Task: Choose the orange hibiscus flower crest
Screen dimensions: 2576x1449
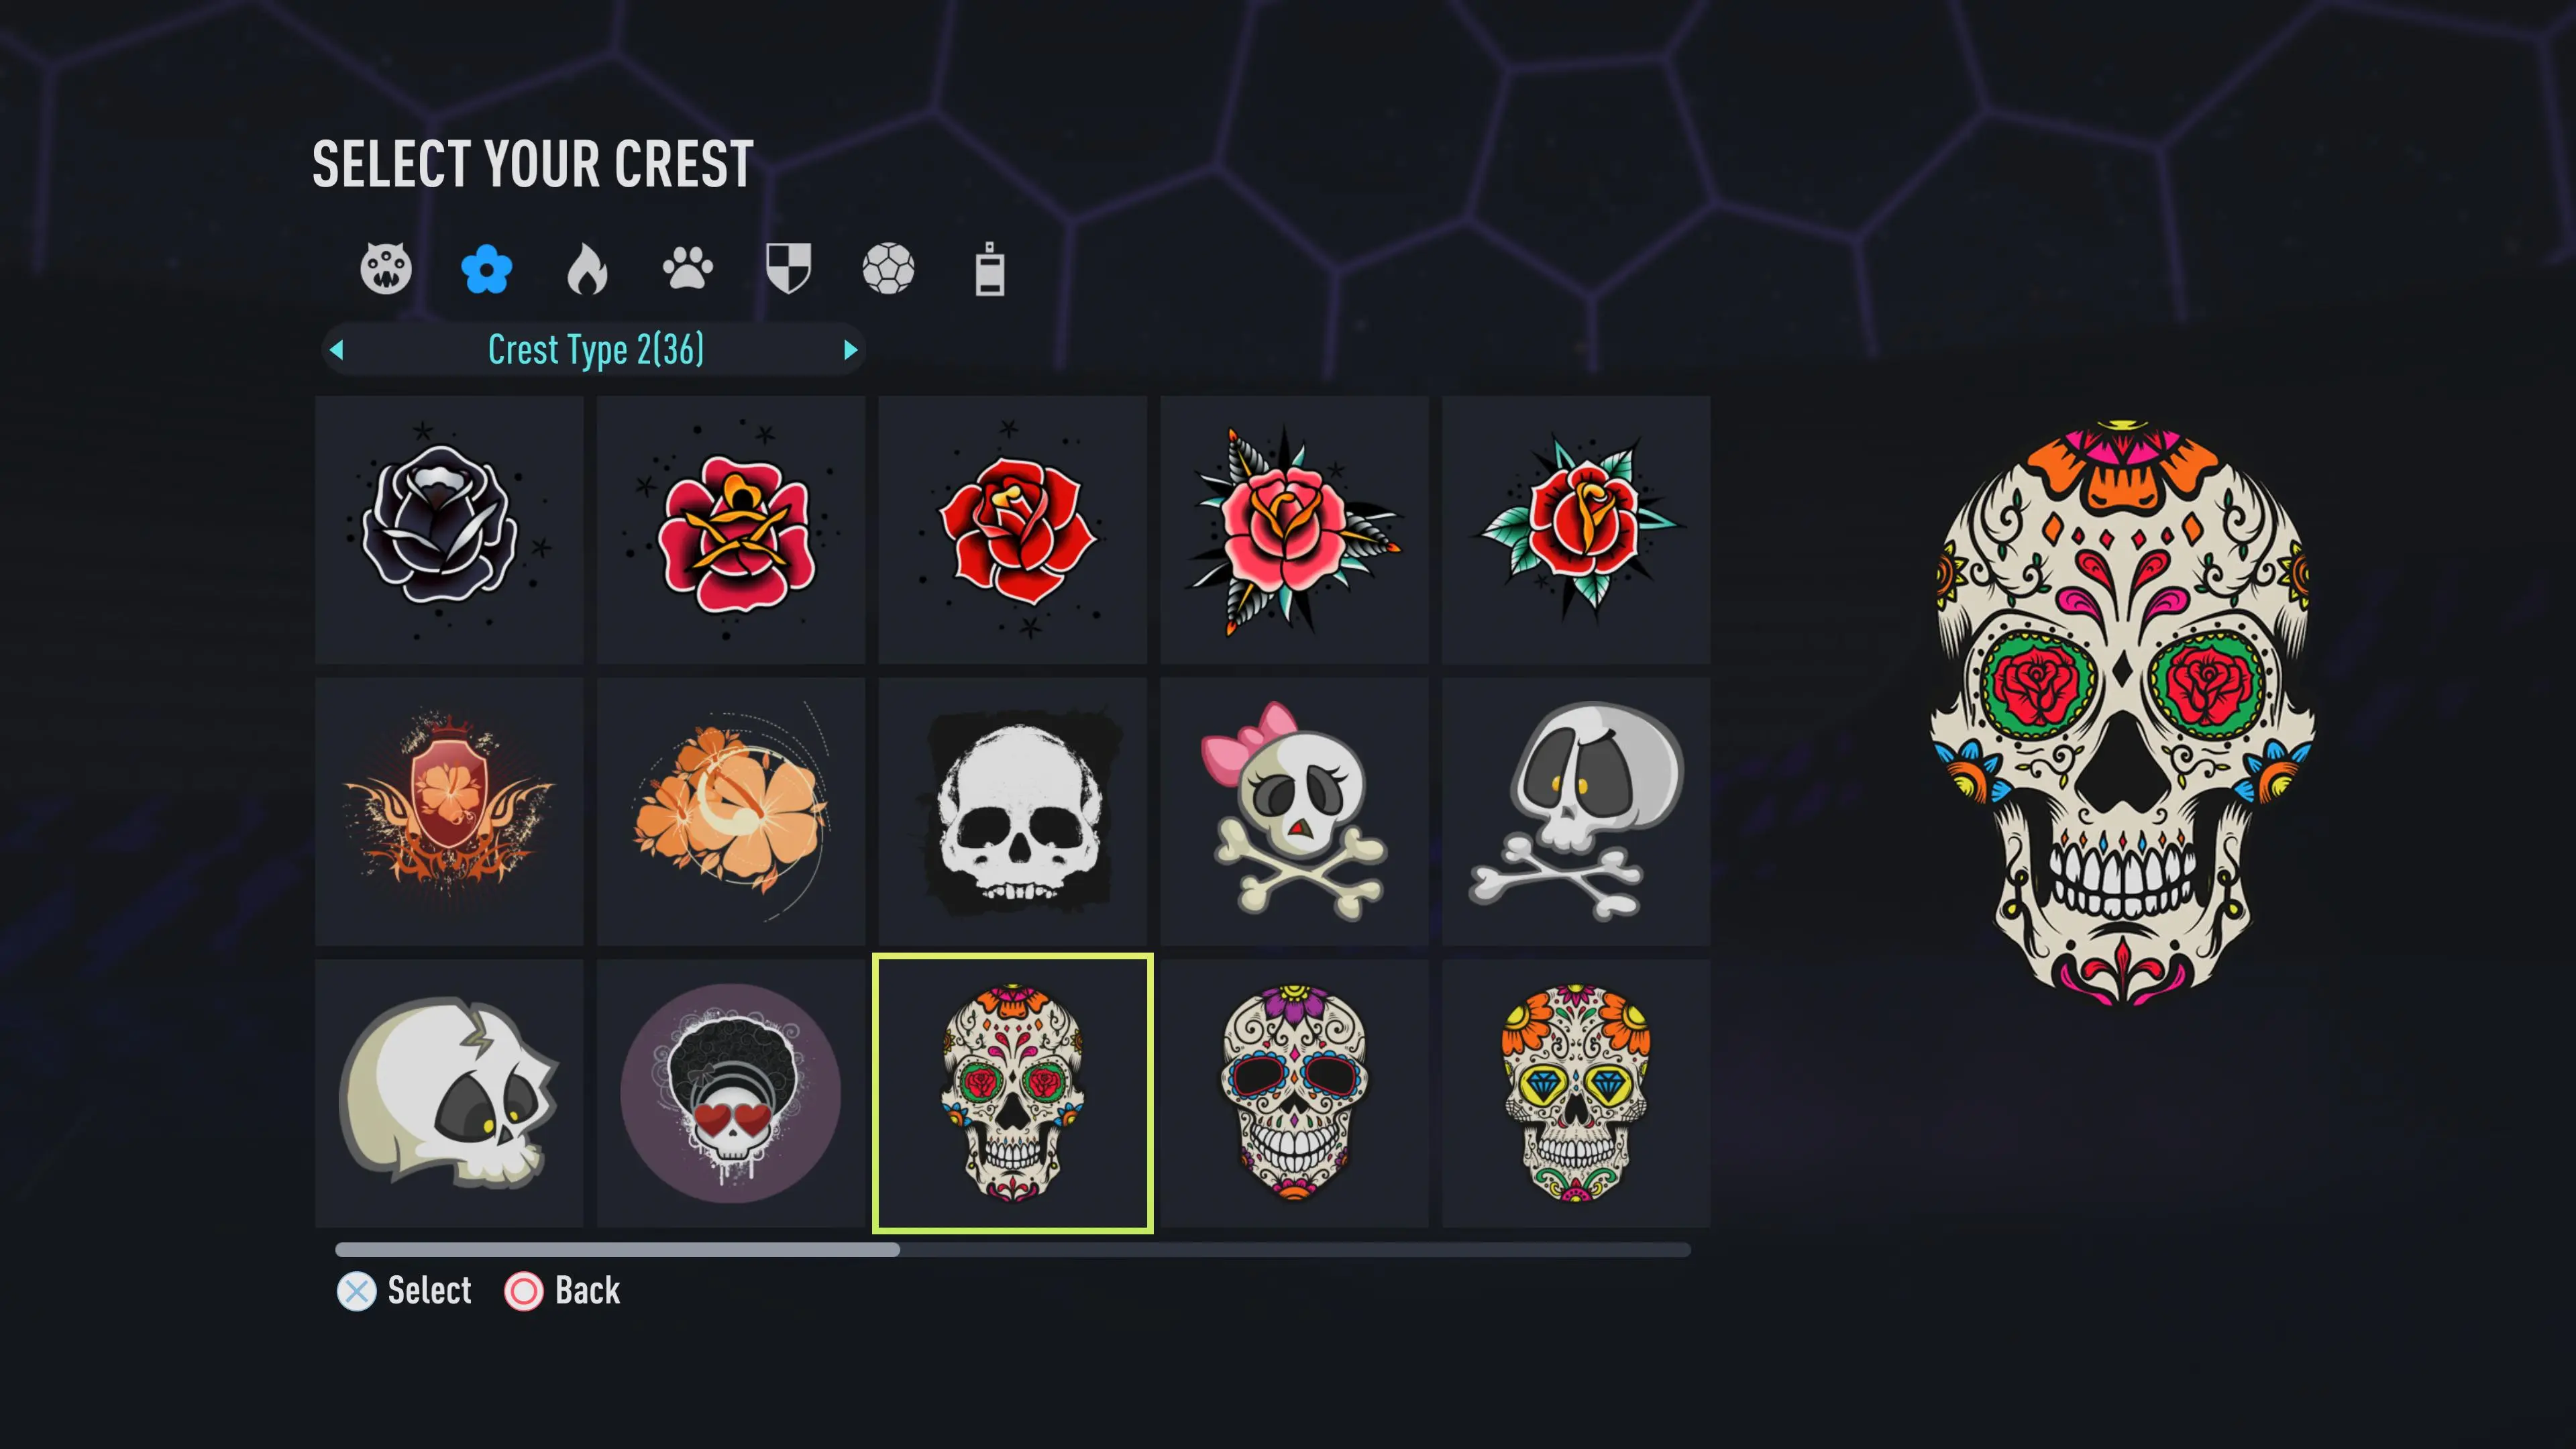Action: pyautogui.click(x=731, y=812)
